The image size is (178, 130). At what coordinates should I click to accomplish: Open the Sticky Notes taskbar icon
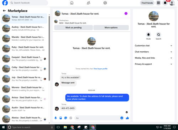tap(86, 127)
